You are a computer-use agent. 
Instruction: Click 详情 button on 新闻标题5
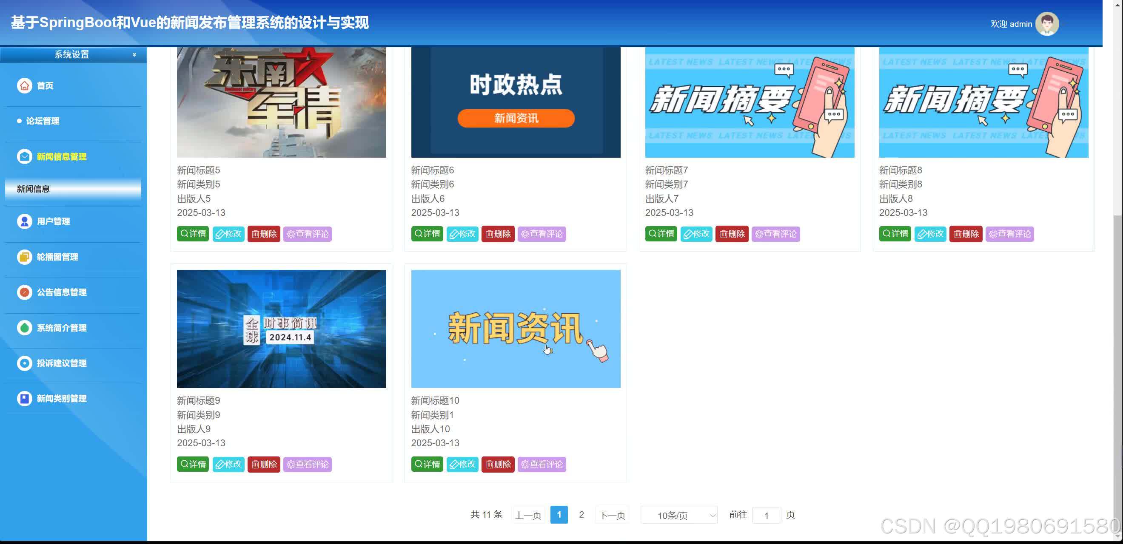click(x=192, y=234)
